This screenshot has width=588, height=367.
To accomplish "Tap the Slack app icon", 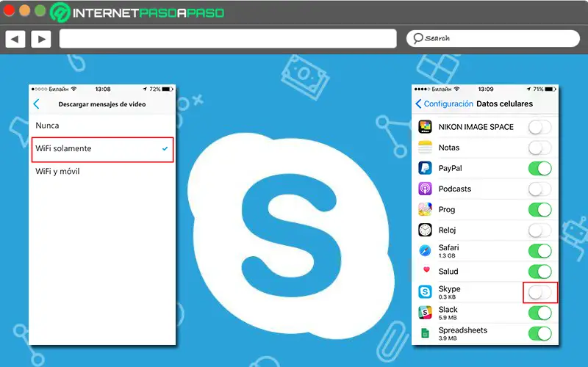I will pos(425,313).
